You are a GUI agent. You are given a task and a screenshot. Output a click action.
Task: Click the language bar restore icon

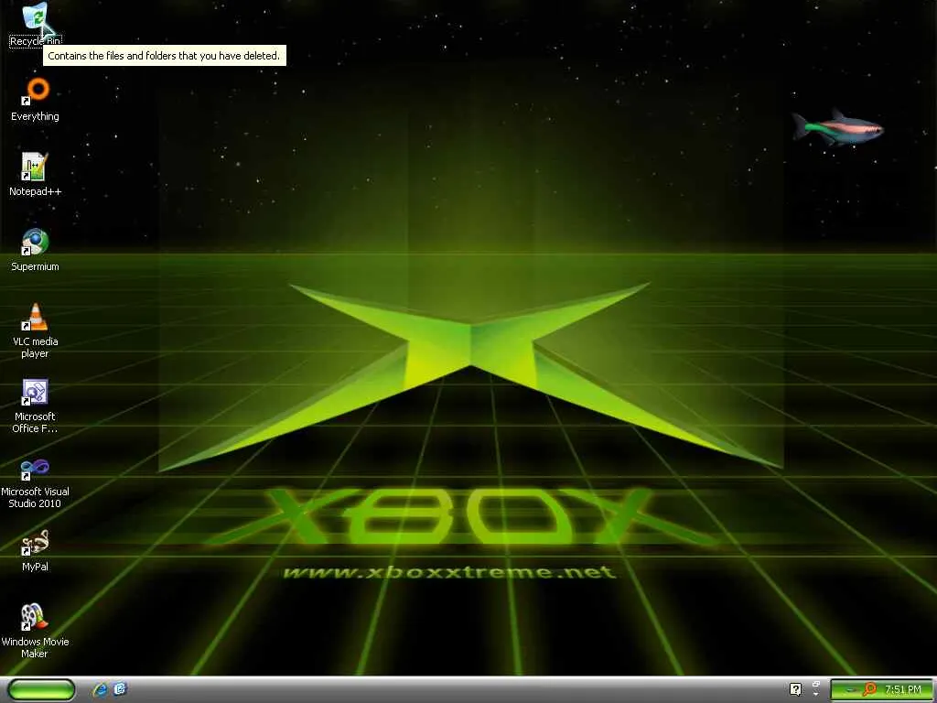[815, 684]
